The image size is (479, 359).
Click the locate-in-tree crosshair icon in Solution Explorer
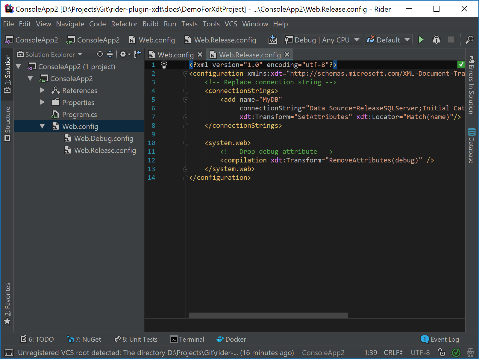100,54
